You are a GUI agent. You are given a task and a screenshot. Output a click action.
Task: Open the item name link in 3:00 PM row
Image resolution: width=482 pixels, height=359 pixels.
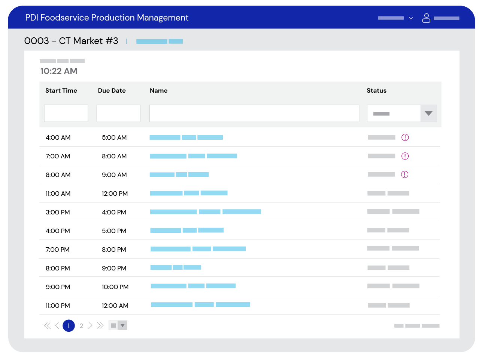tap(205, 212)
